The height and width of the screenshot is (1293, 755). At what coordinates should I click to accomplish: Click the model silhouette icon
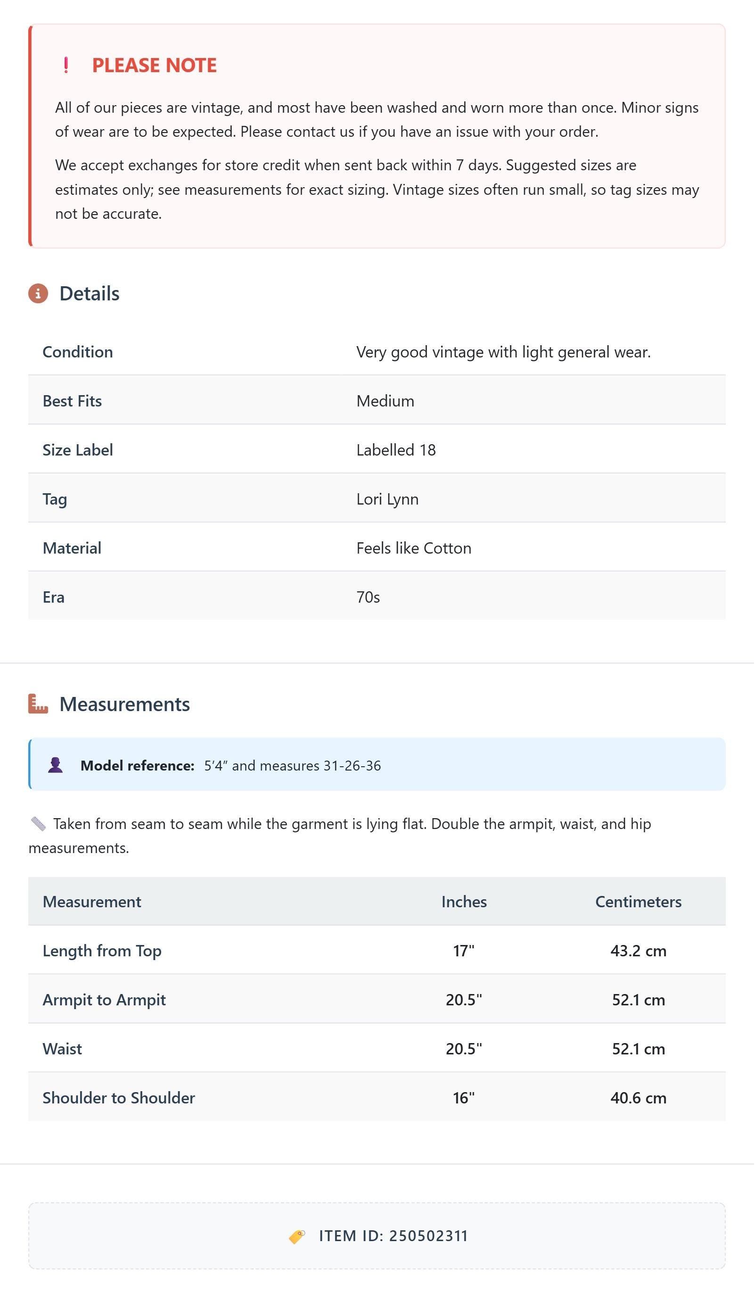coord(56,765)
